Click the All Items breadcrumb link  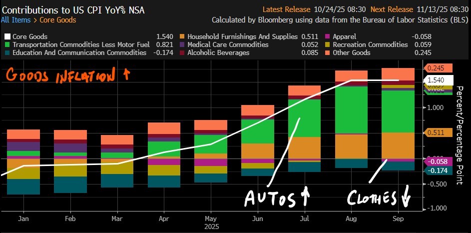click(x=14, y=20)
